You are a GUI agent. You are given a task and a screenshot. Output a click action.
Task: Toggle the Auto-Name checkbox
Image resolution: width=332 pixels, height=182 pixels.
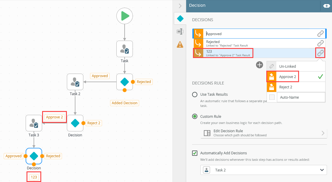(x=272, y=97)
